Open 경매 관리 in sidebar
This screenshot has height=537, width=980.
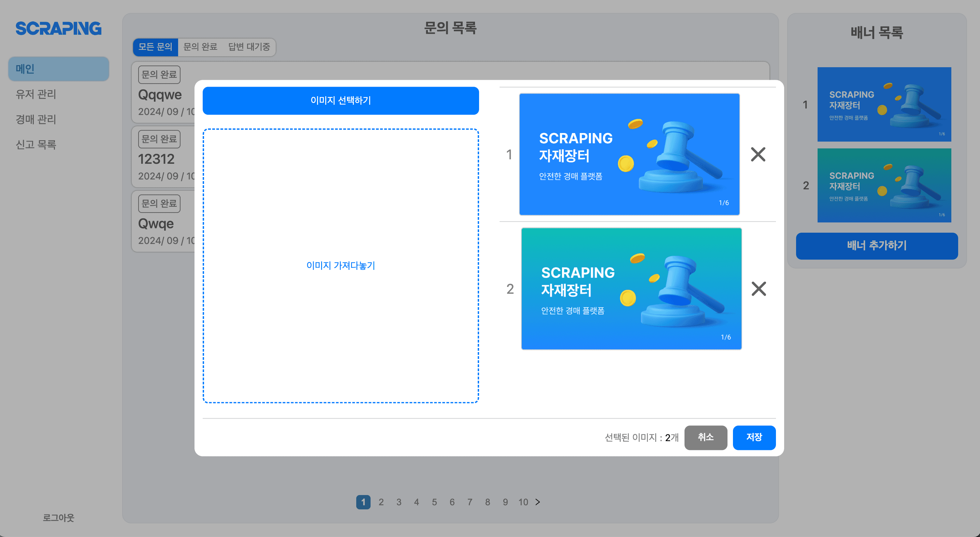(36, 119)
